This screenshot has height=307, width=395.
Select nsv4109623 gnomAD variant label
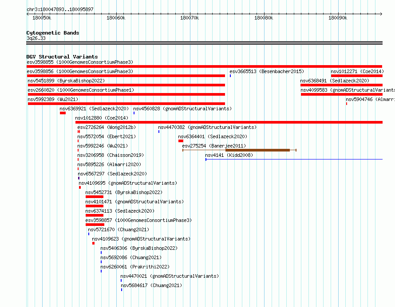click(141, 239)
